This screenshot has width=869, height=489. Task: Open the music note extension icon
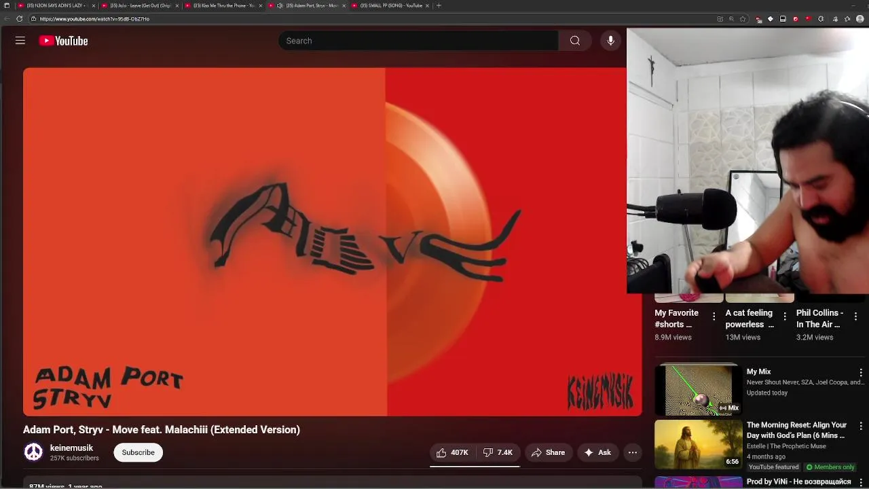click(835, 19)
